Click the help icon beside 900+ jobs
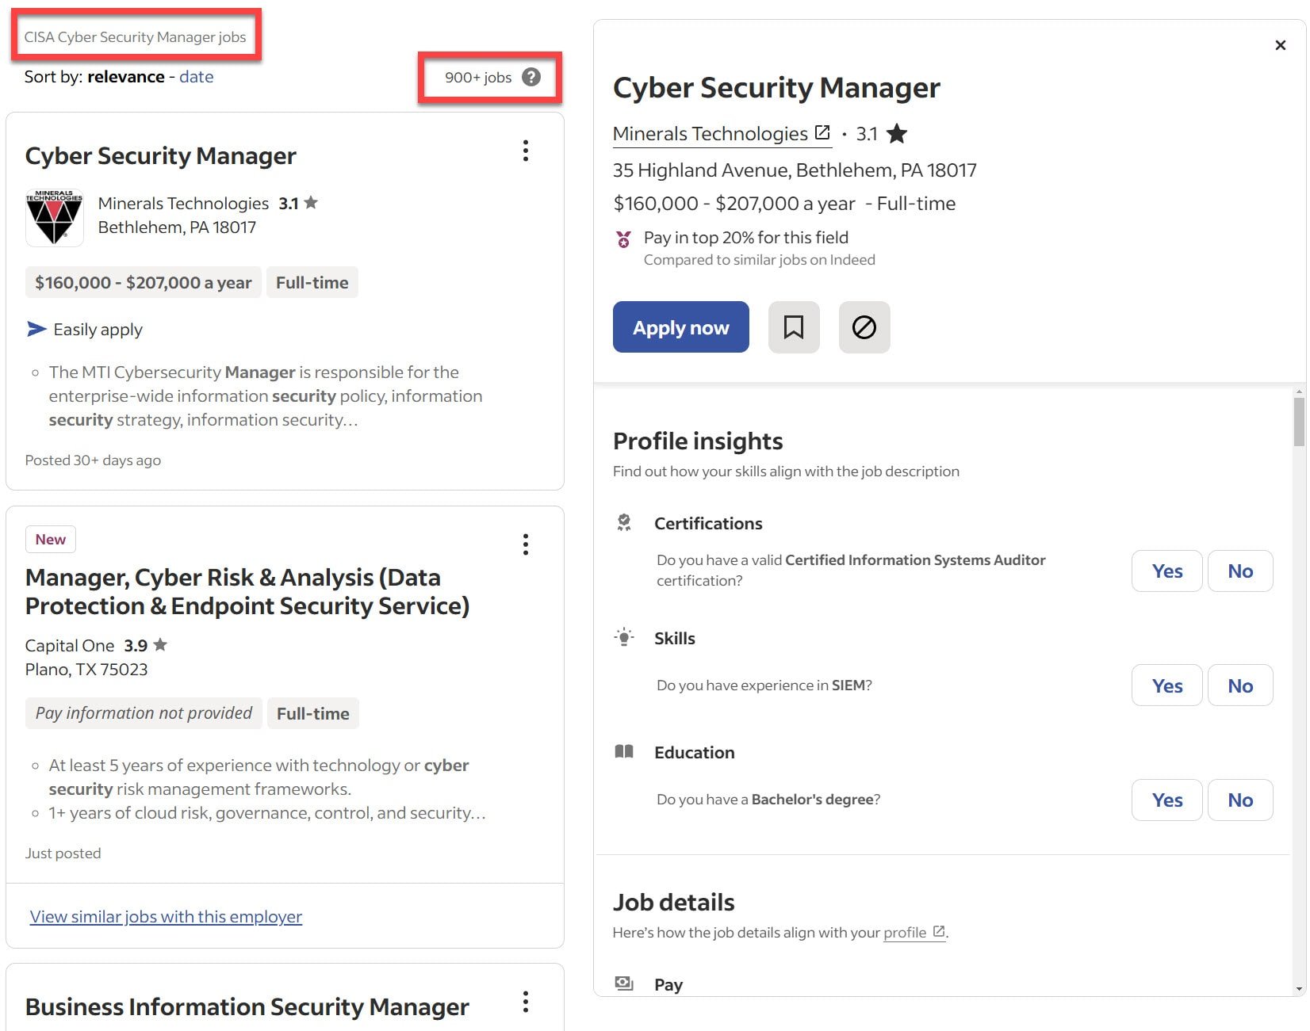Image resolution: width=1310 pixels, height=1031 pixels. [531, 77]
